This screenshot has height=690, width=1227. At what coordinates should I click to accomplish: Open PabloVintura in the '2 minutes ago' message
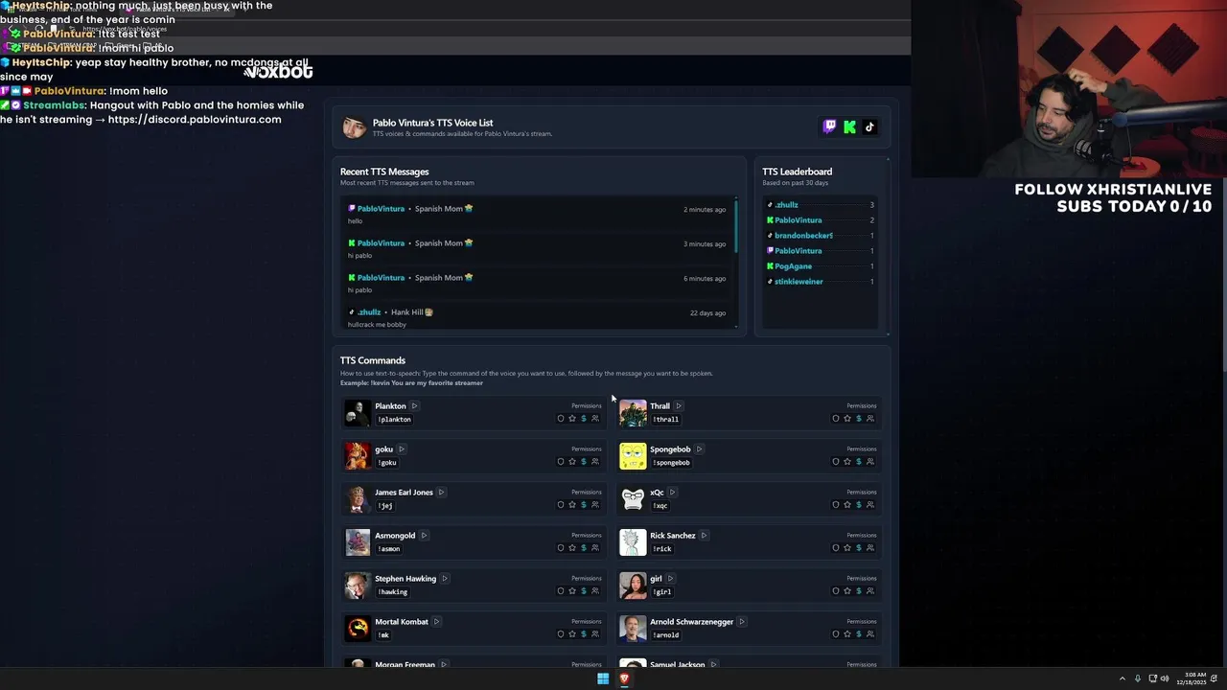[x=381, y=209]
